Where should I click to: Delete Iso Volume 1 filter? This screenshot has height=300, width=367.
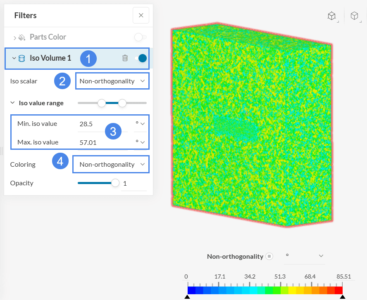(x=125, y=58)
